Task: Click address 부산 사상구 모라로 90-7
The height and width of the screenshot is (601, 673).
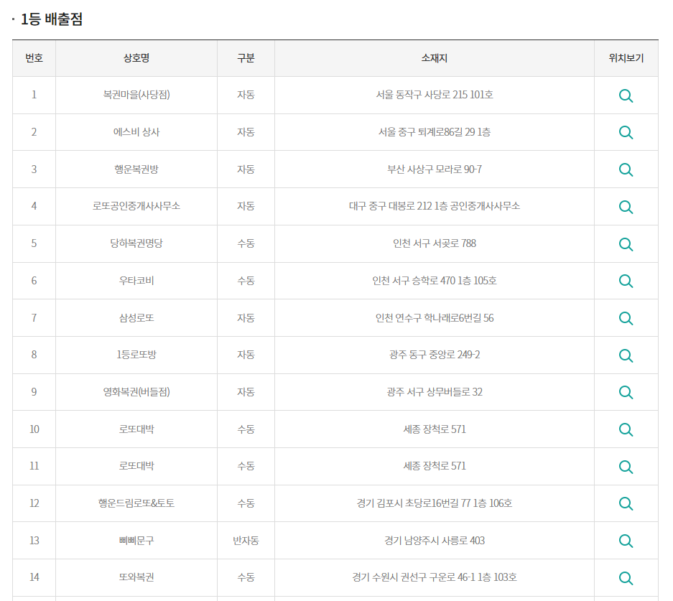Action: click(435, 169)
